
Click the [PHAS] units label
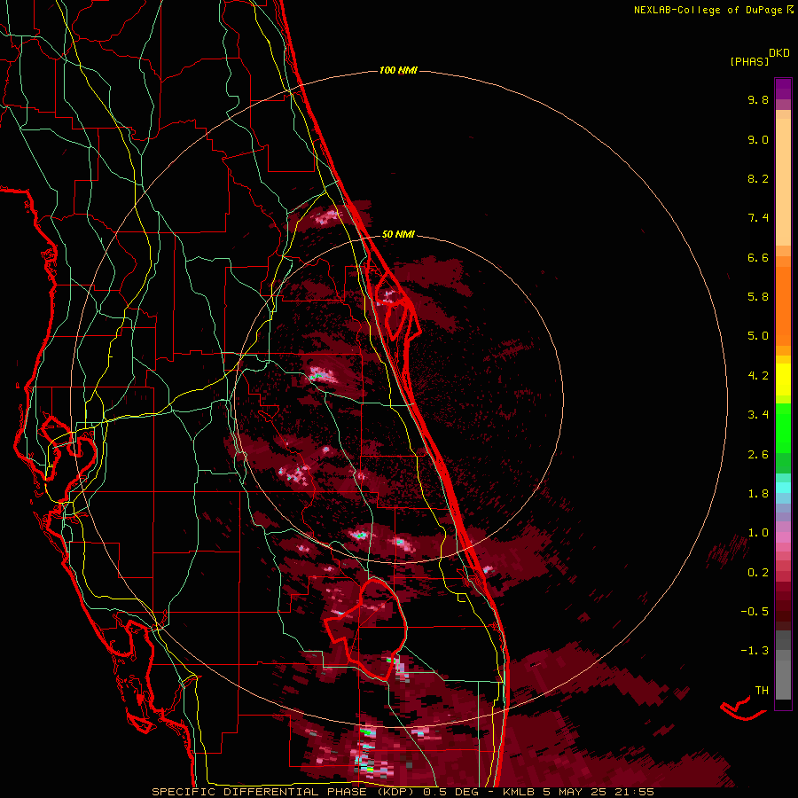tap(749, 61)
